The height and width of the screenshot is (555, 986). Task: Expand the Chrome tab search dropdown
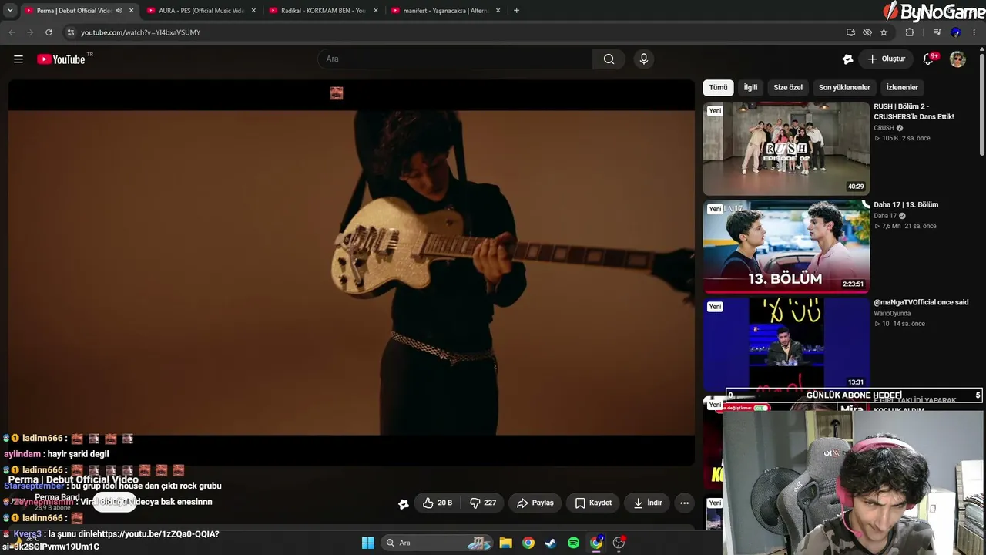tap(10, 11)
